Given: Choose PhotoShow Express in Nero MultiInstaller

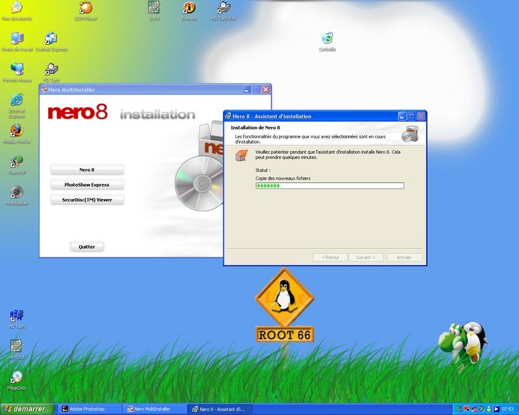Looking at the screenshot, I should (x=87, y=185).
